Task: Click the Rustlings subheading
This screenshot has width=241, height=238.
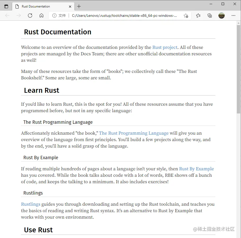Action: click(x=33, y=193)
